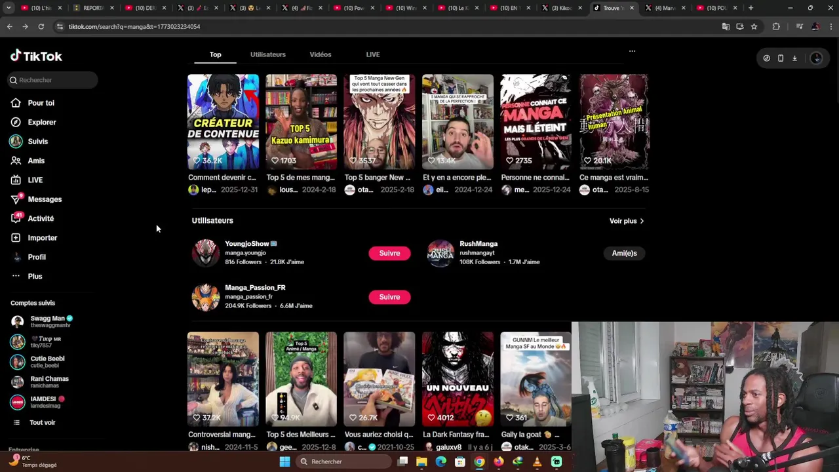Open File Explorer from taskbar
Image resolution: width=839 pixels, height=472 pixels.
point(421,462)
